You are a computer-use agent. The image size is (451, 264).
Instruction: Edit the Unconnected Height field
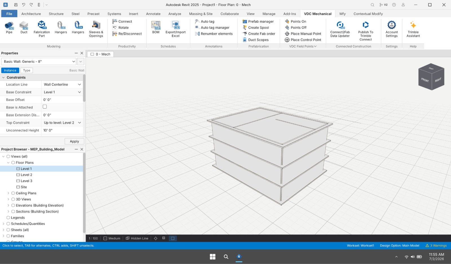(62, 130)
